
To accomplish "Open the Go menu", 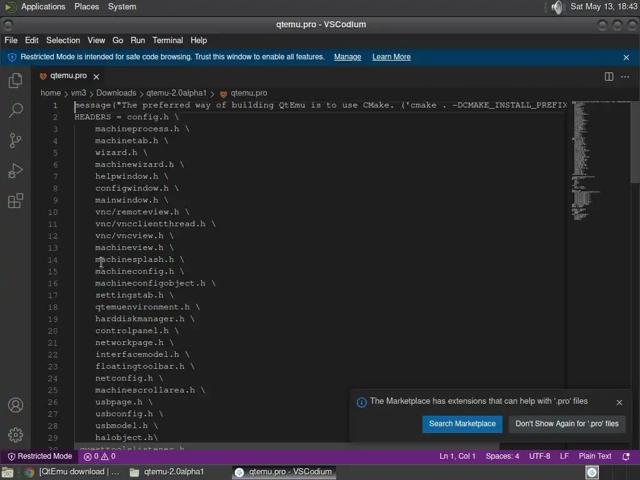I will (x=117, y=41).
